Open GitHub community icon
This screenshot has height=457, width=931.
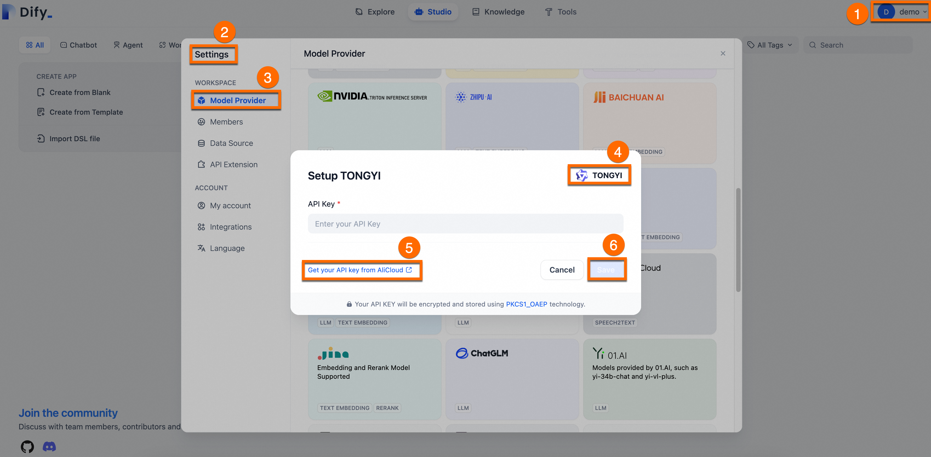27,447
